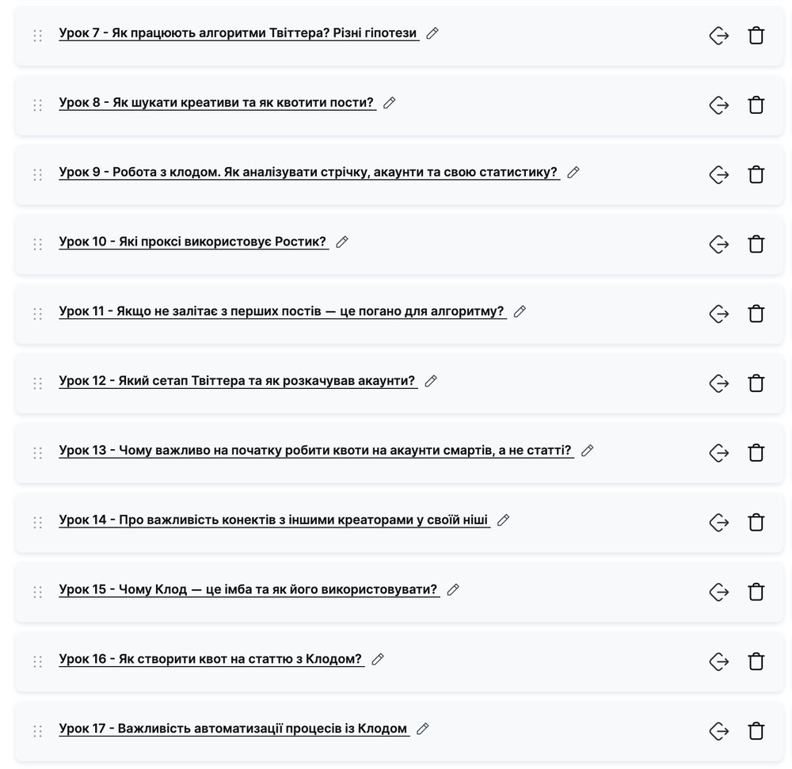The height and width of the screenshot is (769, 792).
Task: Remove Урок 14 via trash icon
Action: pyautogui.click(x=756, y=522)
